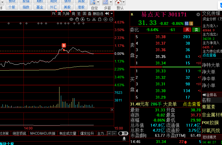Zoom out with the minus circle icon

point(111,19)
